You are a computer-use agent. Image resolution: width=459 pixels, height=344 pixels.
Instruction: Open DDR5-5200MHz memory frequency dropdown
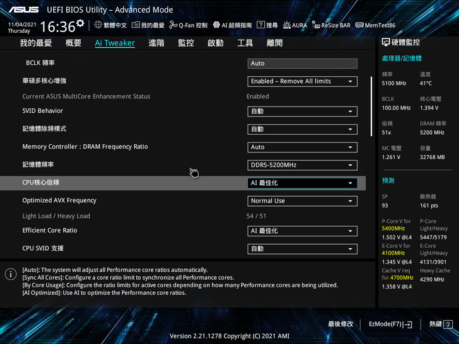pyautogui.click(x=303, y=165)
